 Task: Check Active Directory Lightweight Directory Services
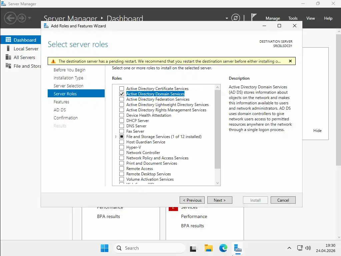coord(122,105)
